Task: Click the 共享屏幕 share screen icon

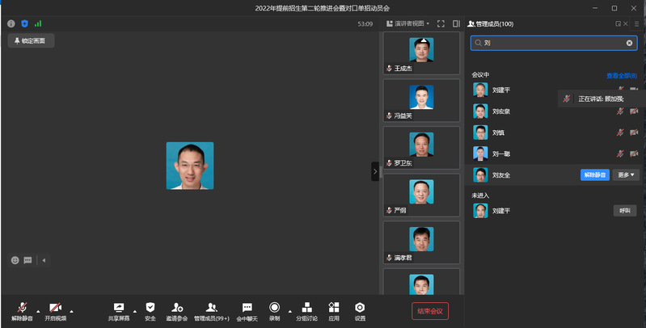Action: tap(119, 308)
